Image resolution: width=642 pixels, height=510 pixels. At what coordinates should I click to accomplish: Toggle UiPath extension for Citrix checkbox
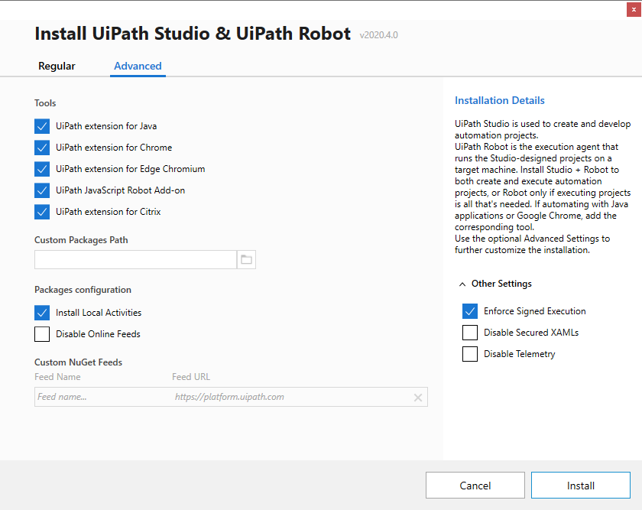point(42,212)
